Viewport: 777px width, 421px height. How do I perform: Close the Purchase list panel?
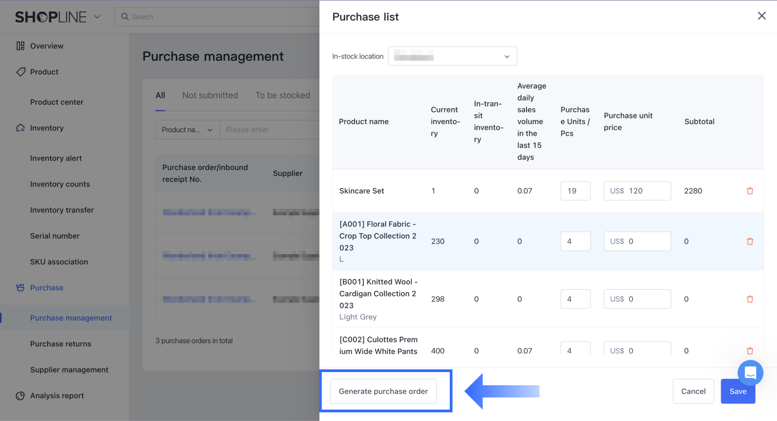pos(761,16)
